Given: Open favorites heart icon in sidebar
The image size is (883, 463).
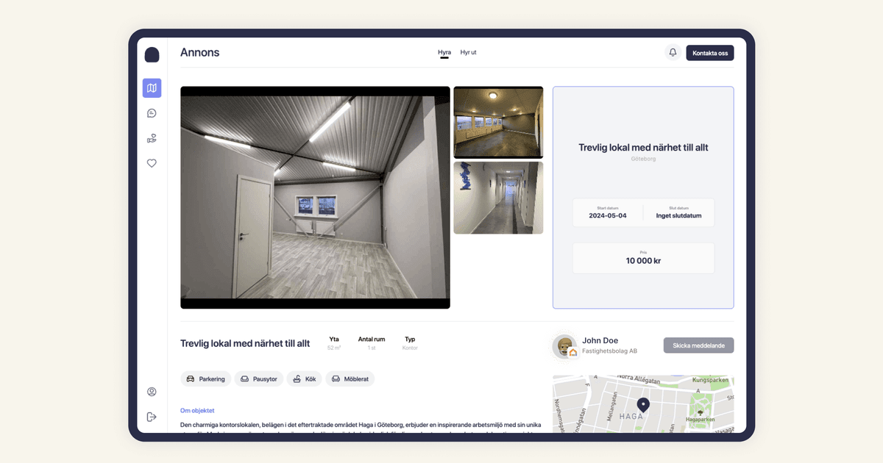Looking at the screenshot, I should click(x=152, y=163).
